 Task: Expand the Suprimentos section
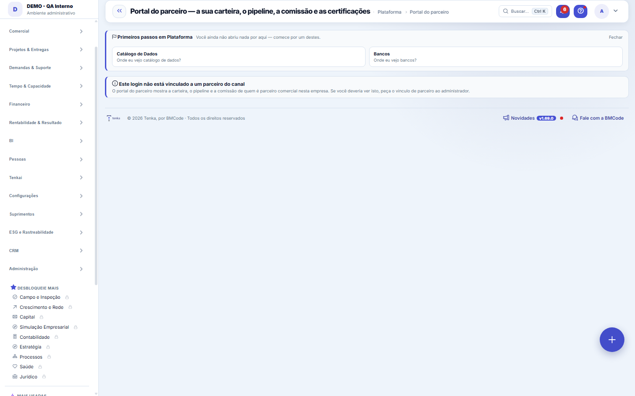click(x=46, y=214)
